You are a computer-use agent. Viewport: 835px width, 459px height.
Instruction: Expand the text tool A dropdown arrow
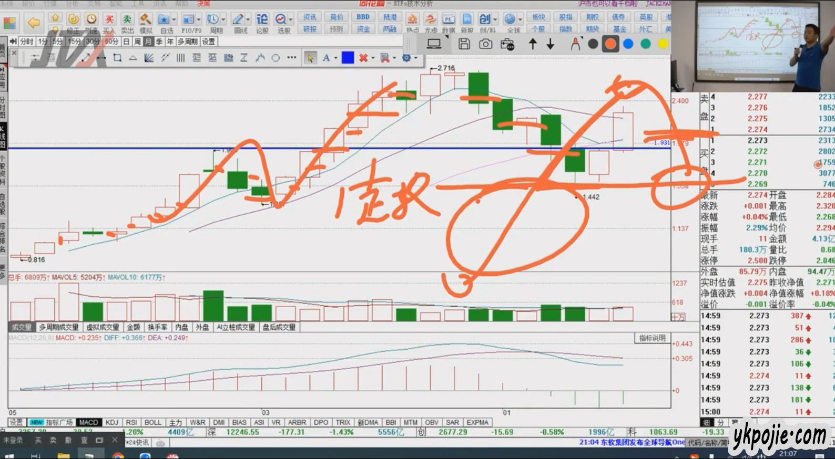(335, 58)
